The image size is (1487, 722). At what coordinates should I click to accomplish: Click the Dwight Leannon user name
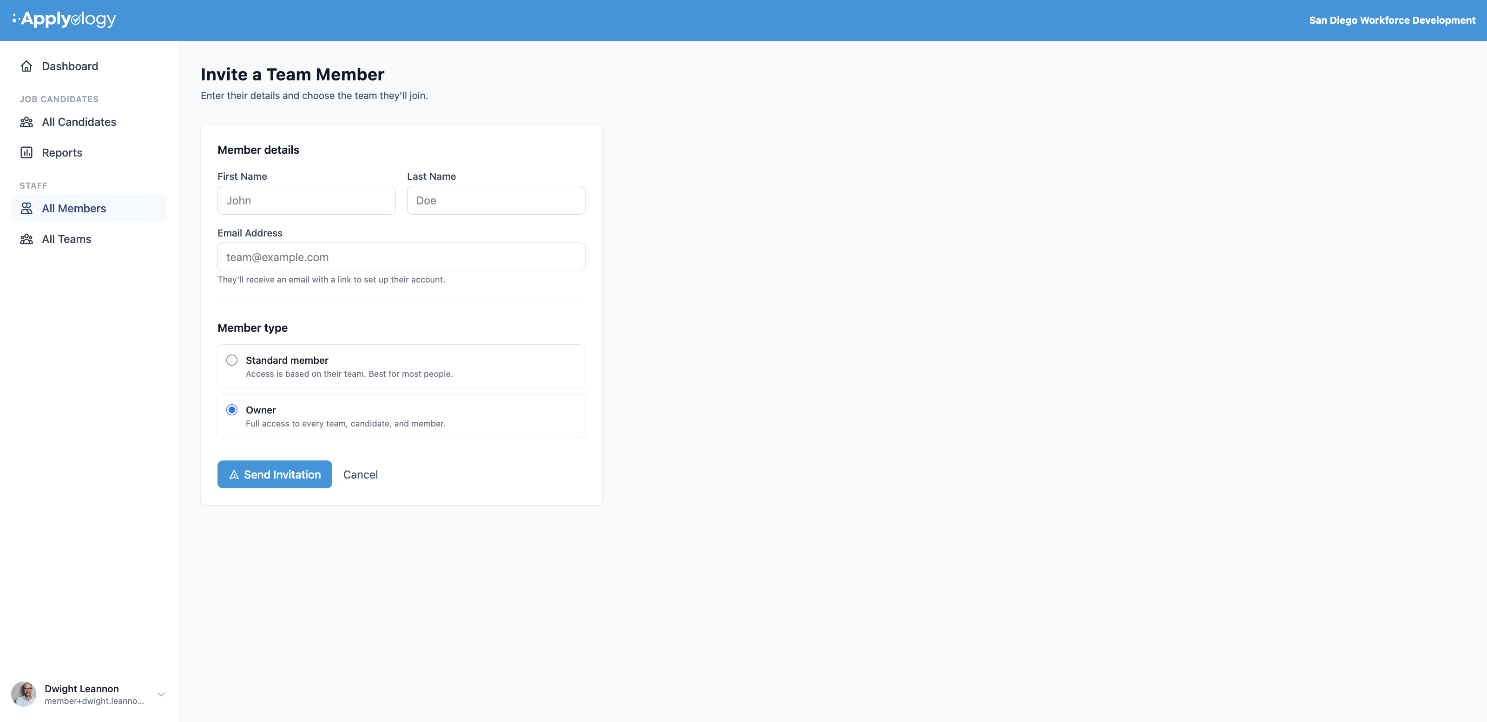click(x=81, y=689)
